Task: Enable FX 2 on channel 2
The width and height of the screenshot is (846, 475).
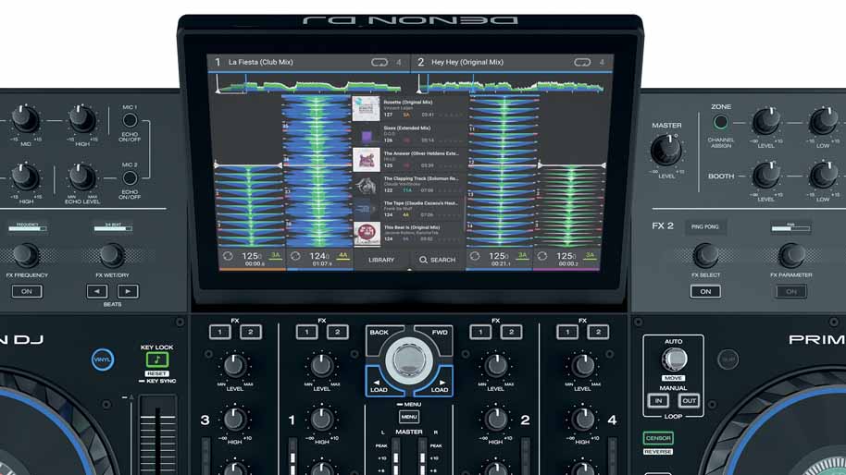Action: [511, 332]
